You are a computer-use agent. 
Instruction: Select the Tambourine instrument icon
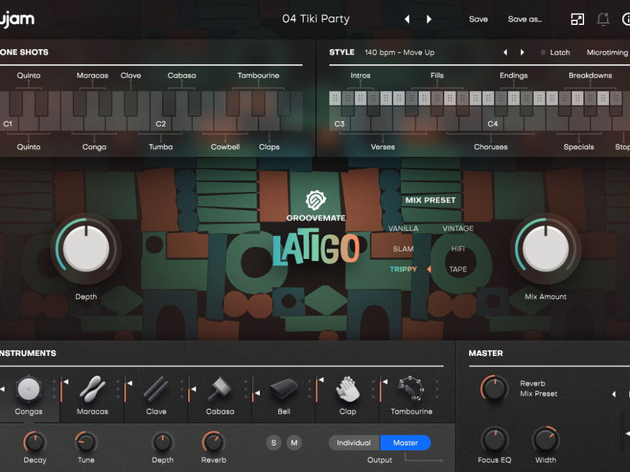(x=411, y=389)
